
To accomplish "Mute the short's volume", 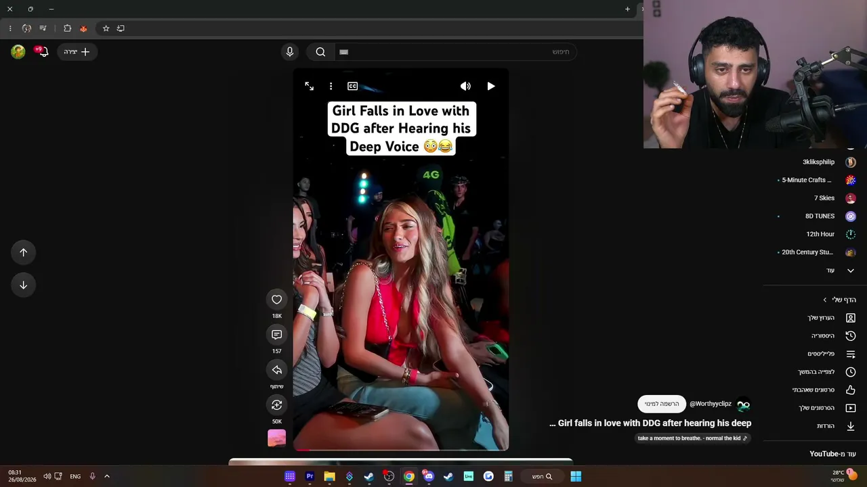I will pyautogui.click(x=465, y=86).
